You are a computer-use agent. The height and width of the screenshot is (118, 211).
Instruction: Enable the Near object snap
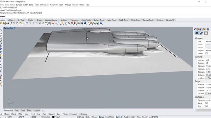(4, 114)
